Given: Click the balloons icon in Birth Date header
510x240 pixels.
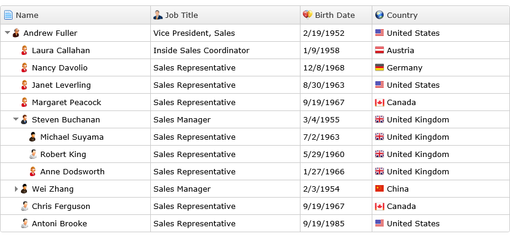Looking at the screenshot, I should coord(307,14).
